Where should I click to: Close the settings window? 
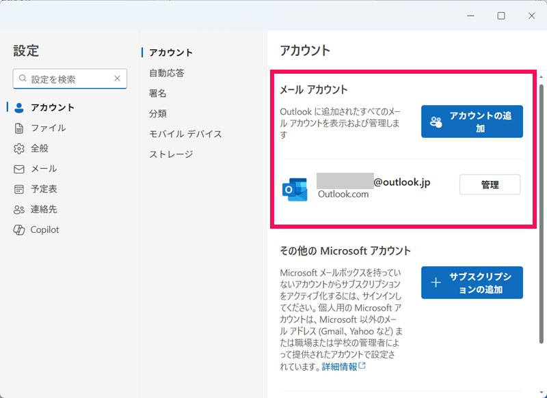[x=531, y=16]
